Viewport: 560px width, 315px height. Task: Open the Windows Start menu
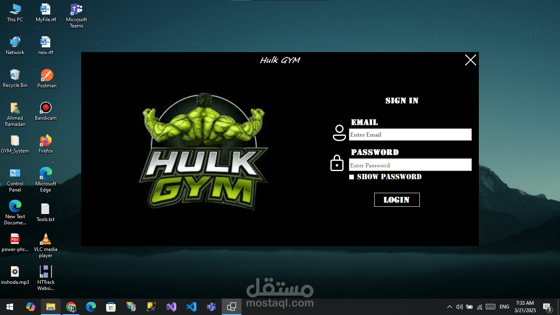click(10, 307)
